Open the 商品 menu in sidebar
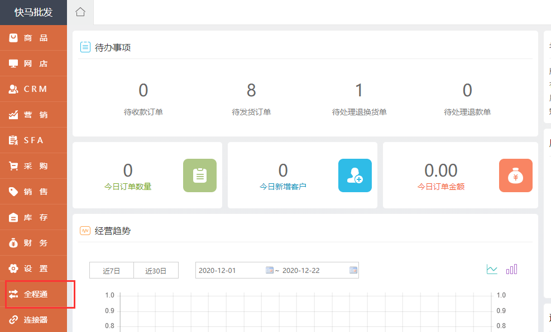Screen dimensions: 551x332 [x=33, y=38]
